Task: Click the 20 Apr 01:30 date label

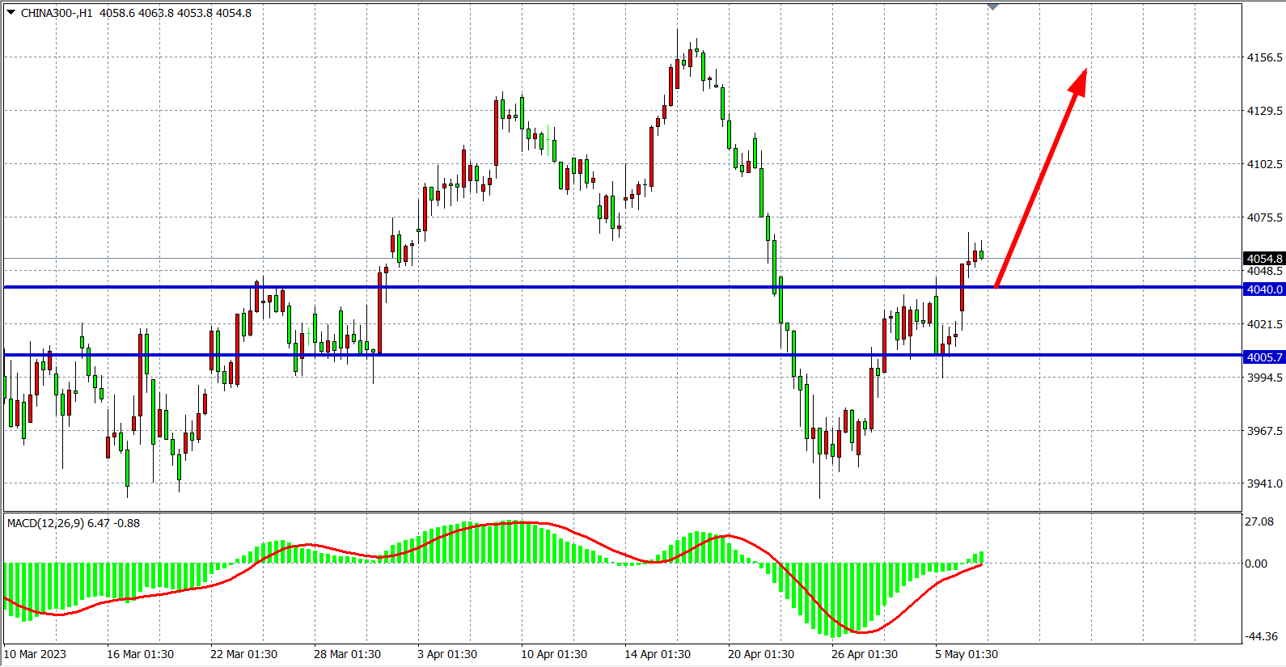Action: coord(760,654)
